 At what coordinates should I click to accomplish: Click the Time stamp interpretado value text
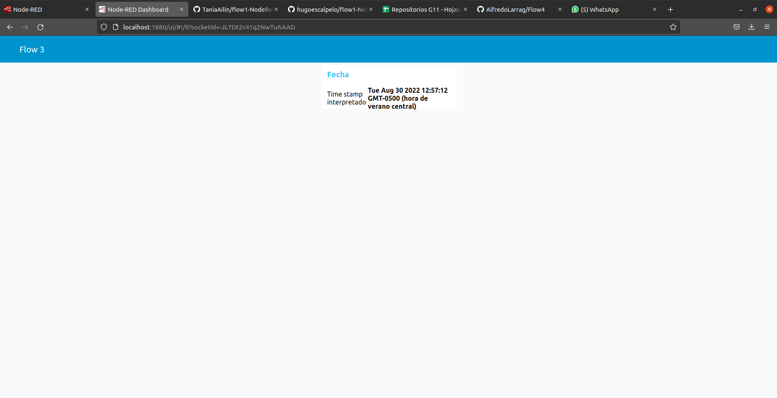[407, 98]
